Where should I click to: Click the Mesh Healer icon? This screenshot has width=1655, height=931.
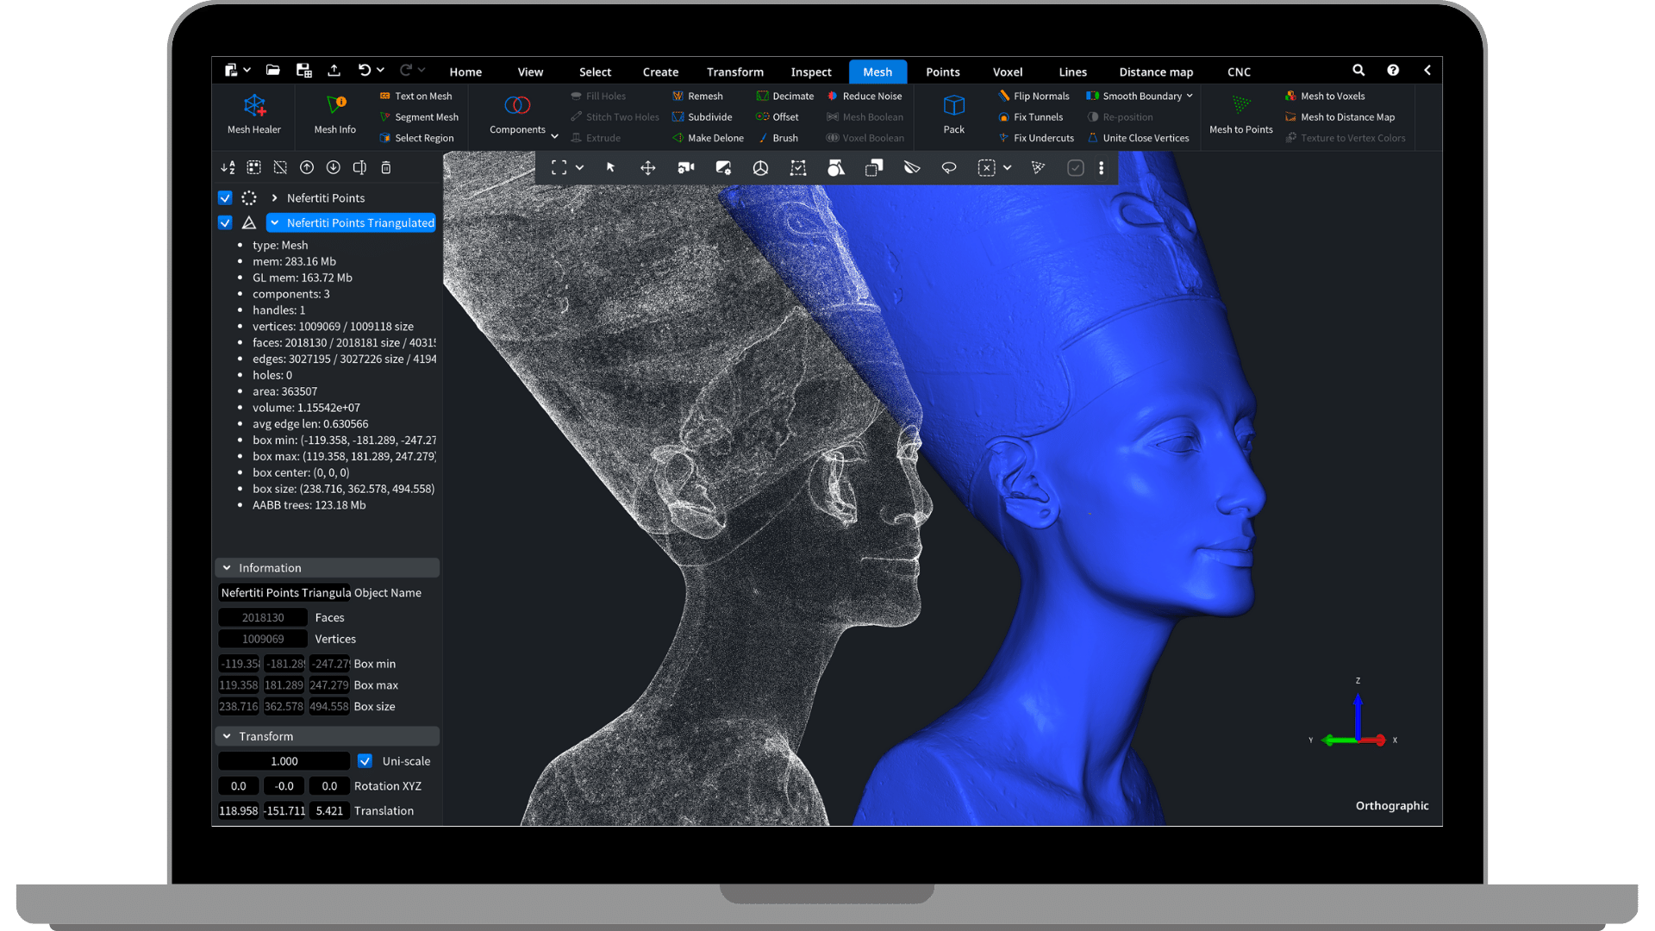coord(254,106)
